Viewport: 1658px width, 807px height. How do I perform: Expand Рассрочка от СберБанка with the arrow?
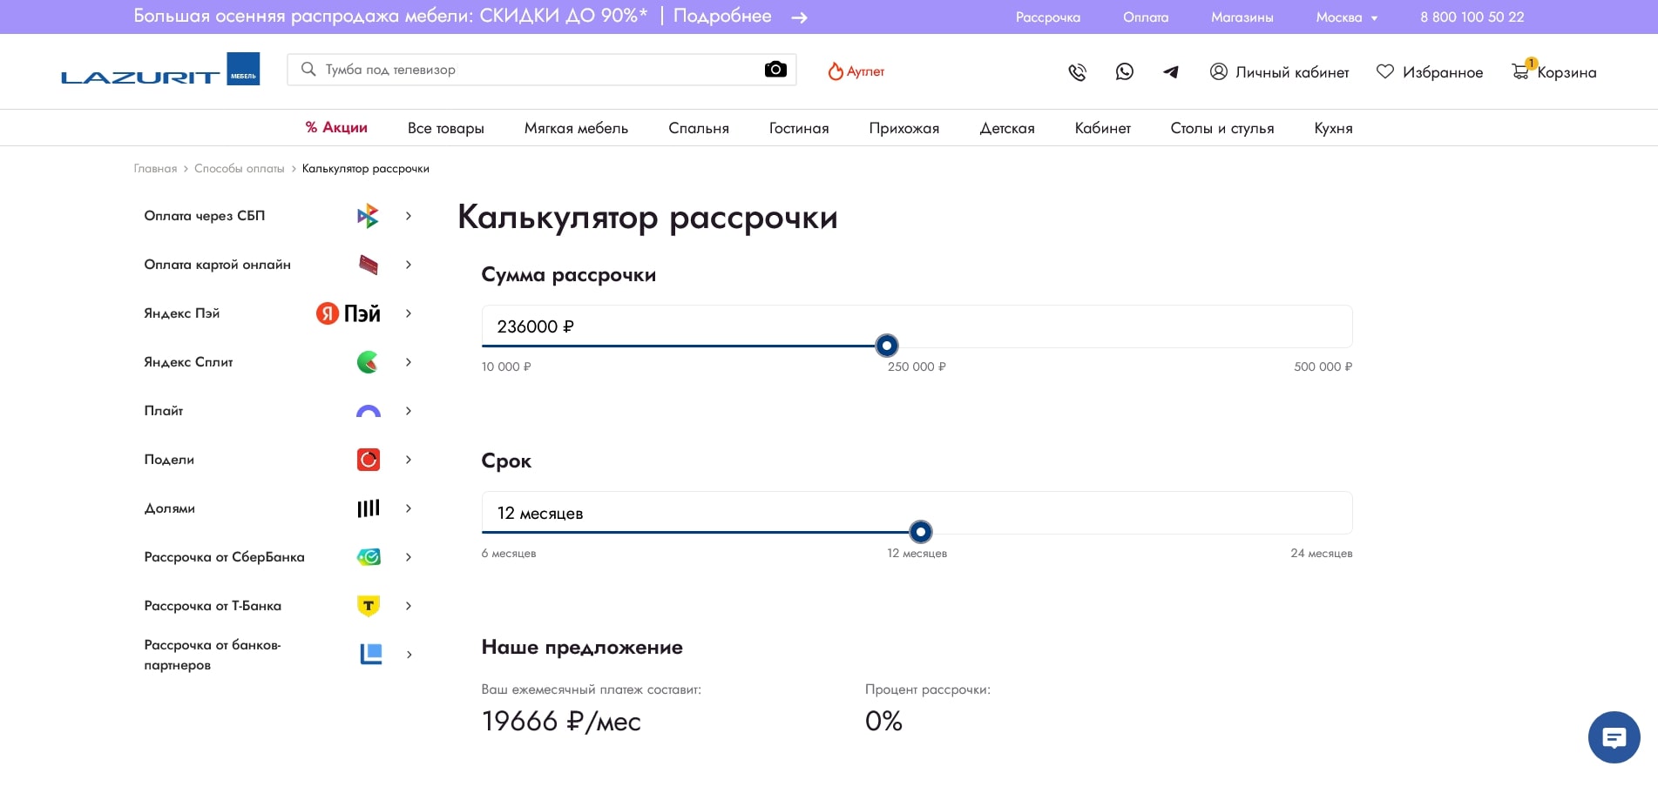(409, 557)
